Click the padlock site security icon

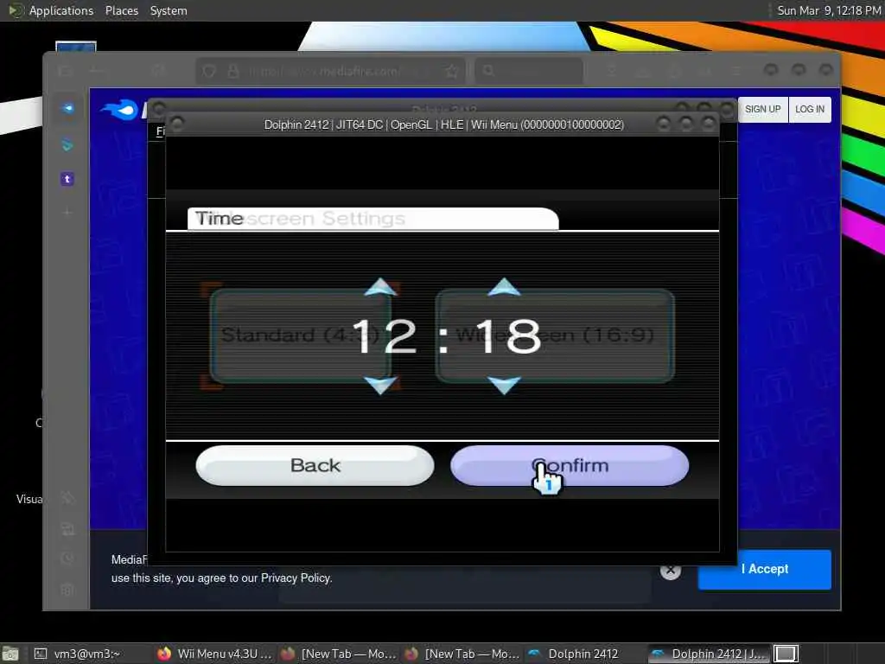point(232,71)
